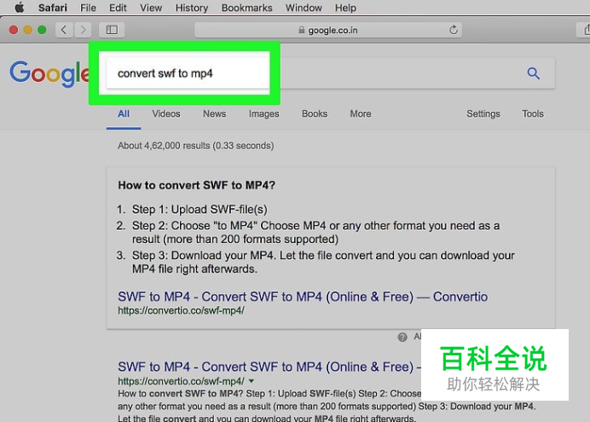Click the green full-screen window button
The height and width of the screenshot is (422, 590).
coord(42,30)
